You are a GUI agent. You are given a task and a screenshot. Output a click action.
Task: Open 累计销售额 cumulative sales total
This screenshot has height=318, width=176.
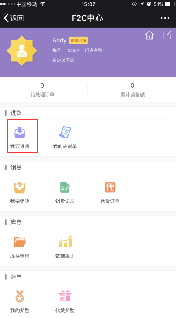(132, 90)
